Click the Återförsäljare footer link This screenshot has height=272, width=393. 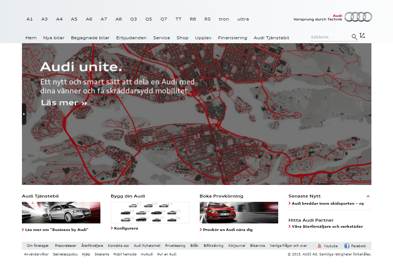point(92,246)
